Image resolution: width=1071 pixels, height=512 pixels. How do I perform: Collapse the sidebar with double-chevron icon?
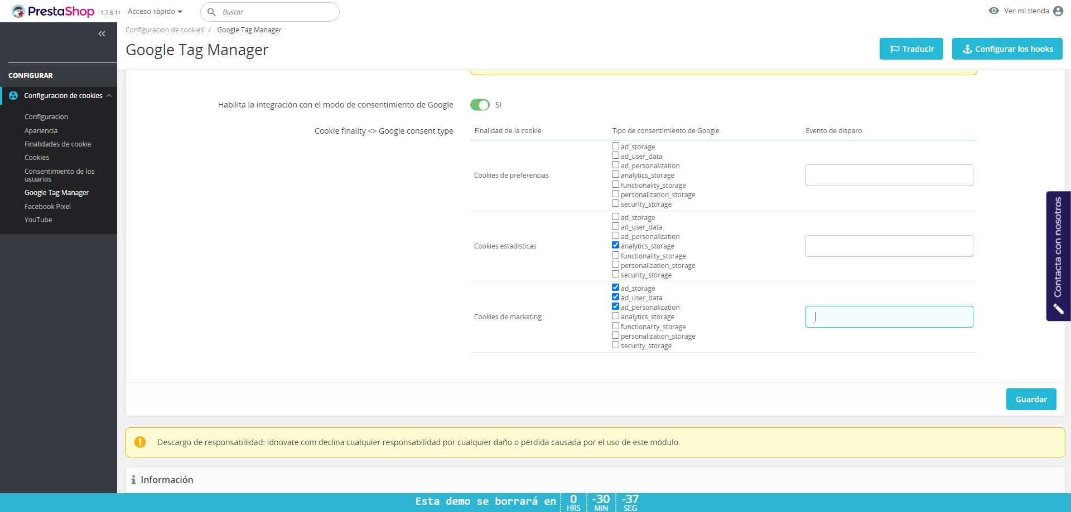(102, 34)
